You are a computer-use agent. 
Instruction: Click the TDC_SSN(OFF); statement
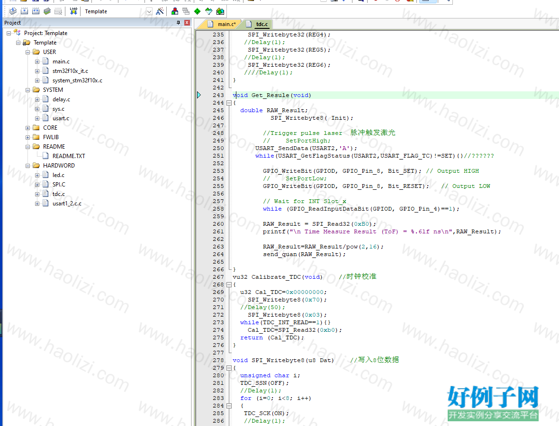264,383
